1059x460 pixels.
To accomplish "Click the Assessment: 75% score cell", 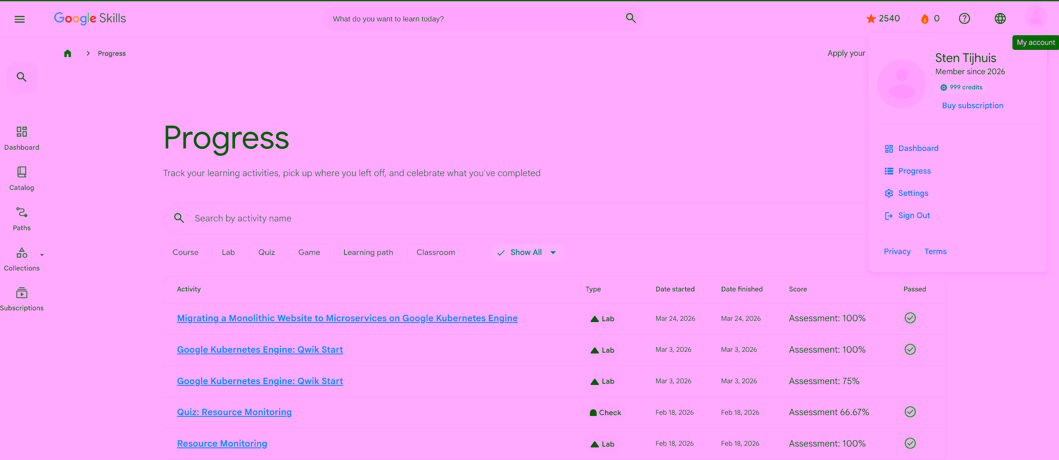I will pos(824,381).
